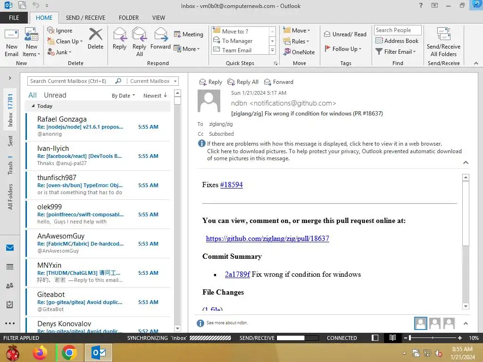Show Unread messages only
This screenshot has height=362, width=483.
point(55,95)
